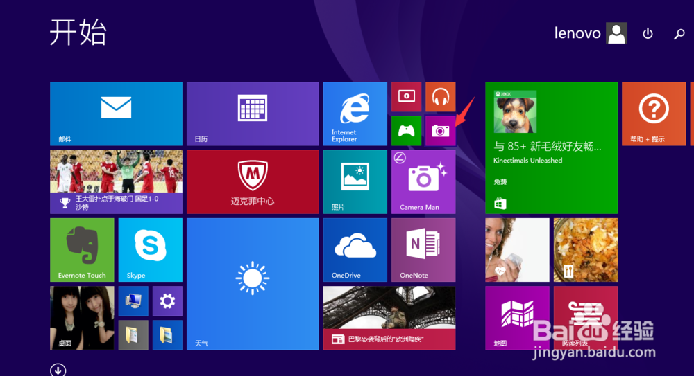
Task: Open the Desktop (桌面) tile
Action: [x=82, y=318]
